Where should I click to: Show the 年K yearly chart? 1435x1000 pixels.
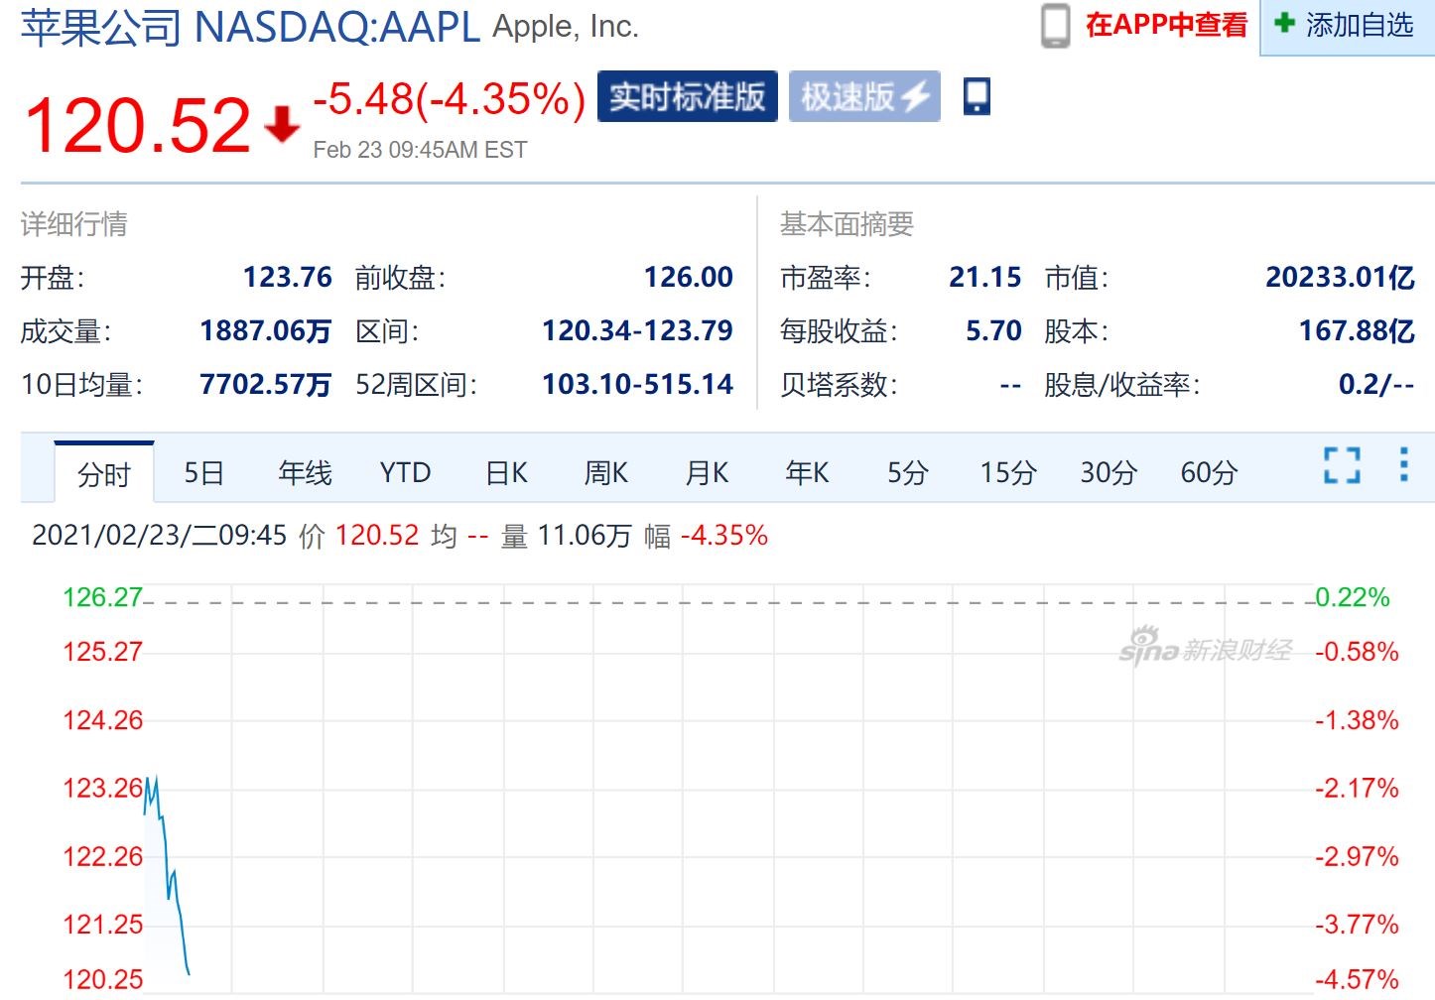coord(807,472)
